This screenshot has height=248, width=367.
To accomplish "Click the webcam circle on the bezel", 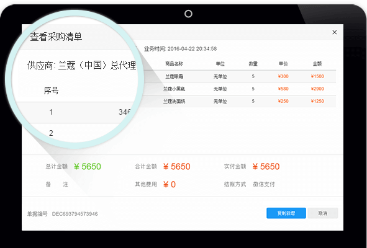I will [188, 14].
